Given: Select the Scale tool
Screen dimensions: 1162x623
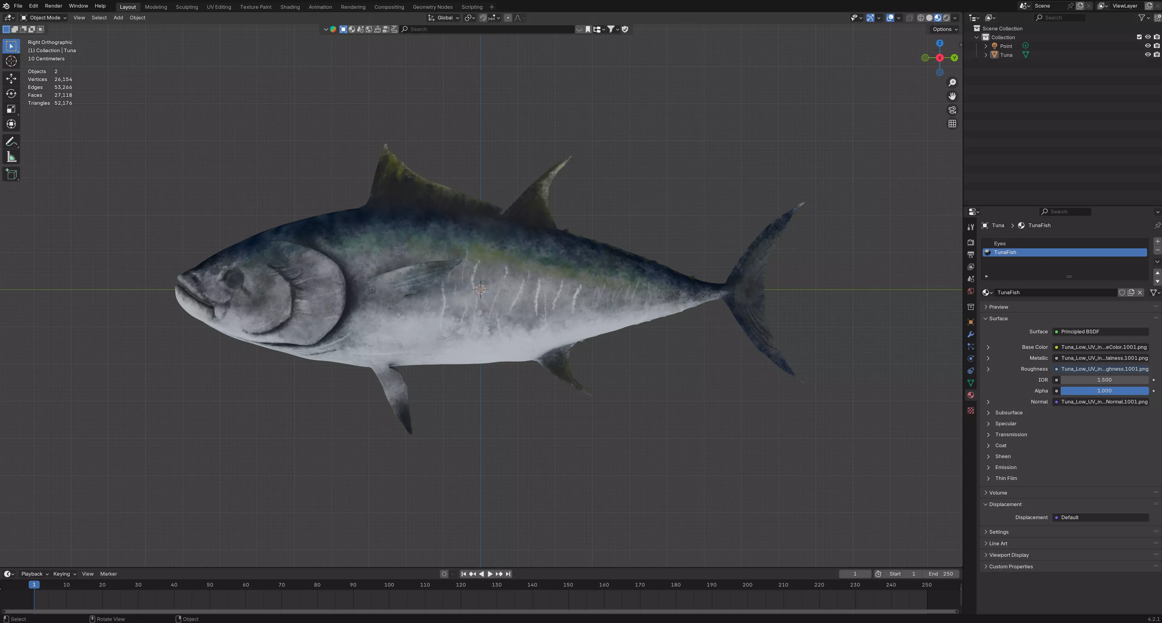Looking at the screenshot, I should (11, 109).
